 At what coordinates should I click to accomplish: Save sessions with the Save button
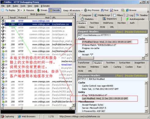tap(114, 10)
